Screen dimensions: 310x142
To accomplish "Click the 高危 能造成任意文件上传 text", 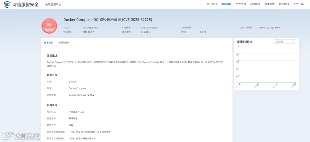I will tap(83, 139).
